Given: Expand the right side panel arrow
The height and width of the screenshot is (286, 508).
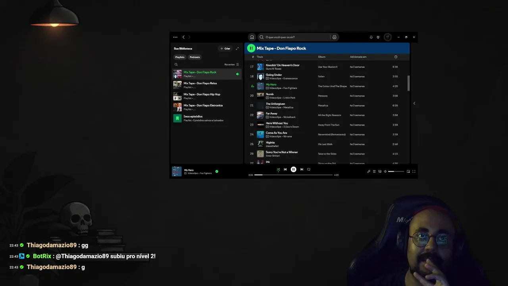Looking at the screenshot, I should [x=414, y=103].
